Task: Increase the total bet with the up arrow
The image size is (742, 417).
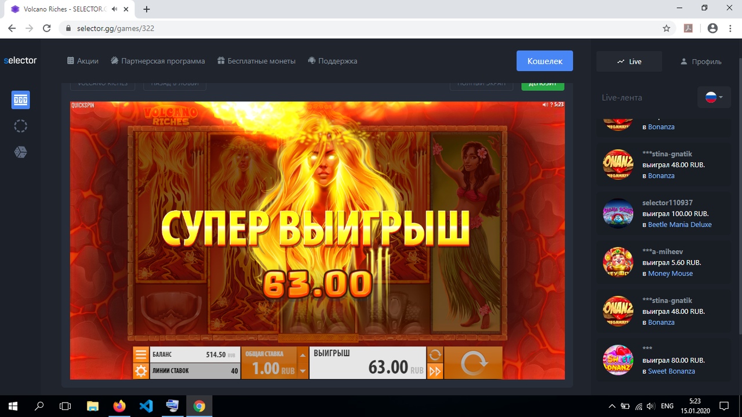Action: coord(303,354)
